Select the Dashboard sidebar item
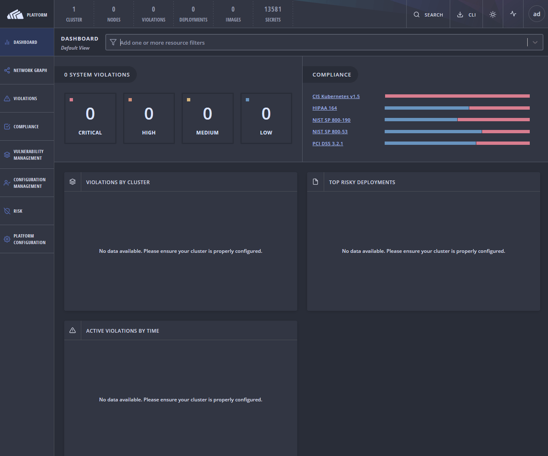This screenshot has width=548, height=456. click(27, 42)
